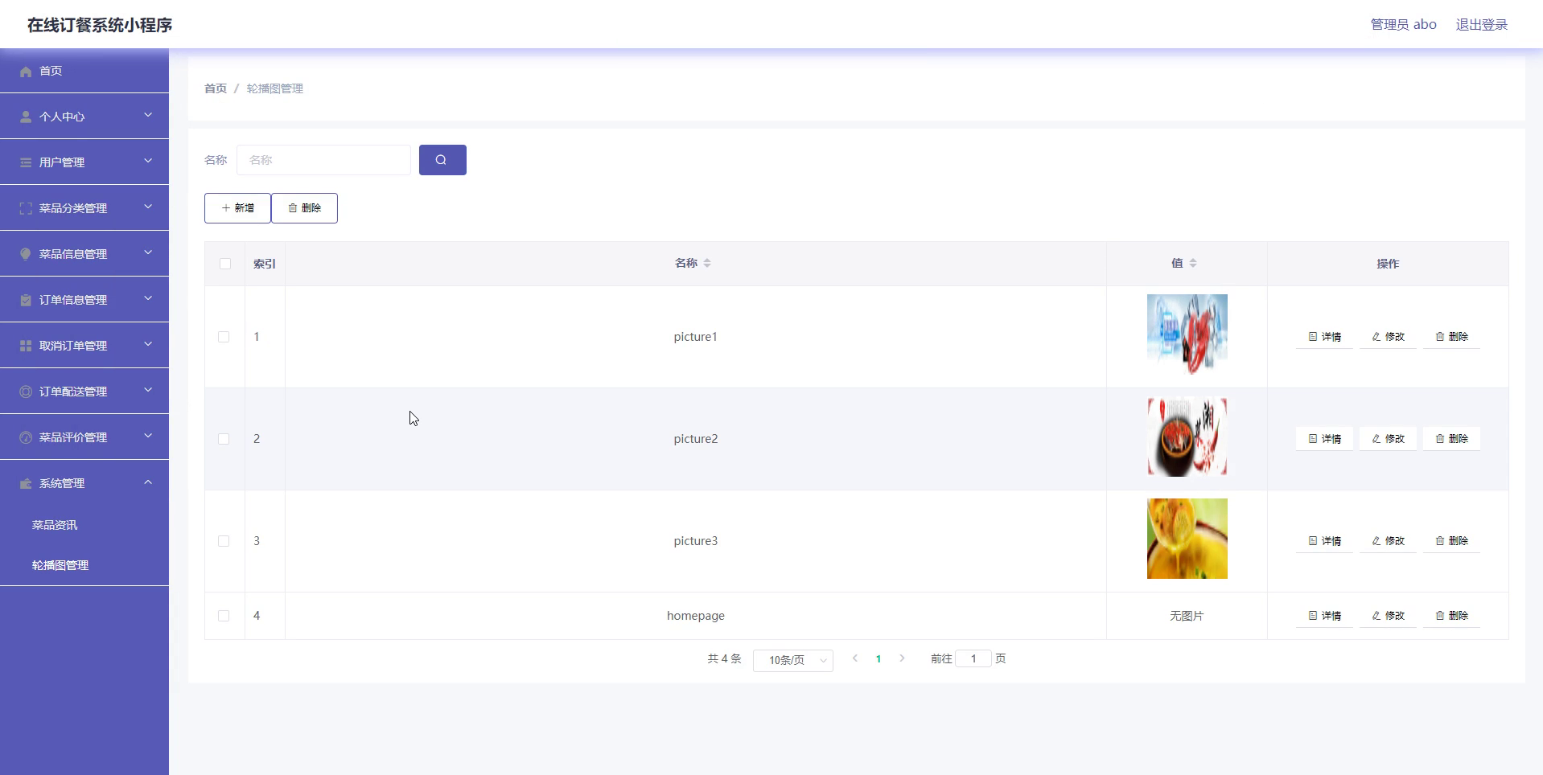Viewport: 1543px width, 775px height.
Task: Click the grid icon beside 取消订单管理
Action: 26,346
